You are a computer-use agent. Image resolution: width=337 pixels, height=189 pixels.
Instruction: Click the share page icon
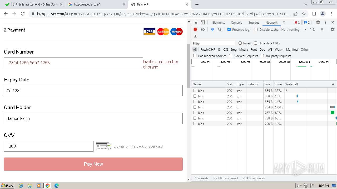(x=295, y=14)
